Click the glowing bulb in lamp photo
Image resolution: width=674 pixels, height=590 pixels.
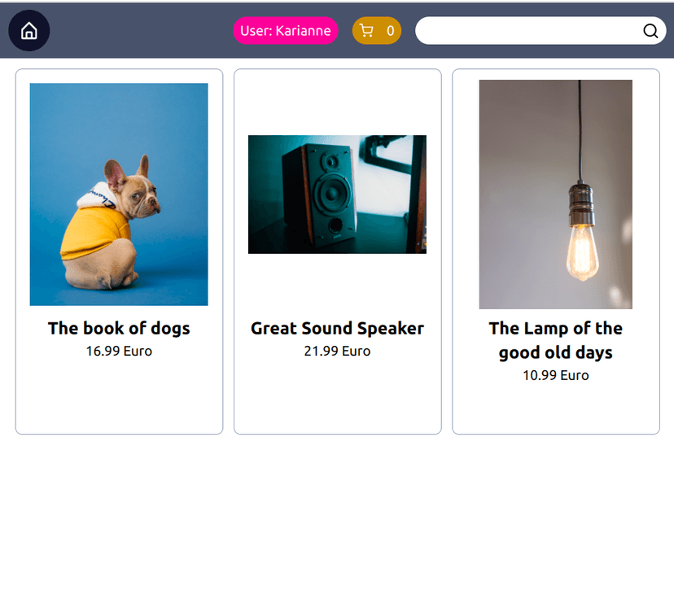pos(582,252)
